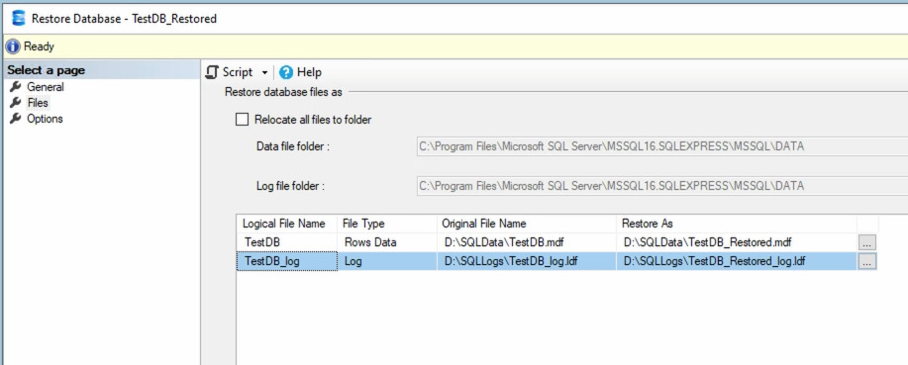Viewport: 908px width, 365px height.
Task: Click the Rows Data file type cell
Action: coord(387,242)
